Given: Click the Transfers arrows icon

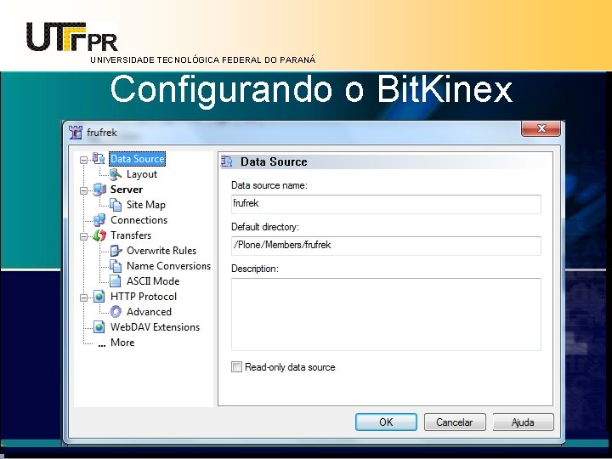Looking at the screenshot, I should point(99,235).
